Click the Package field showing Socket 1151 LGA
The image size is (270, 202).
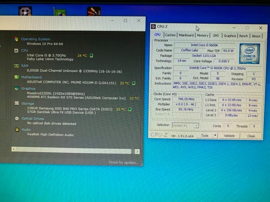pos(204,56)
